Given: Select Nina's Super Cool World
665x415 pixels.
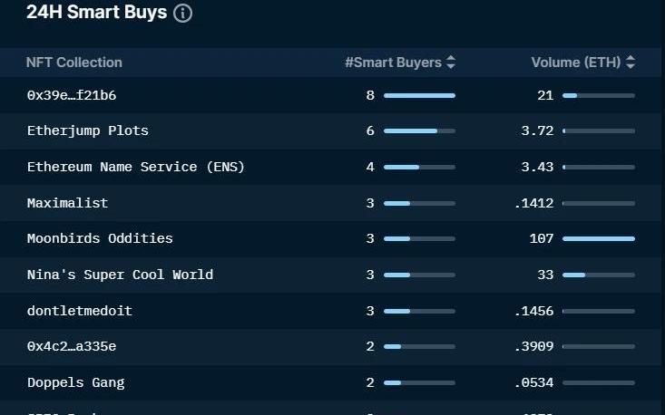Looking at the screenshot, I should coord(120,275).
